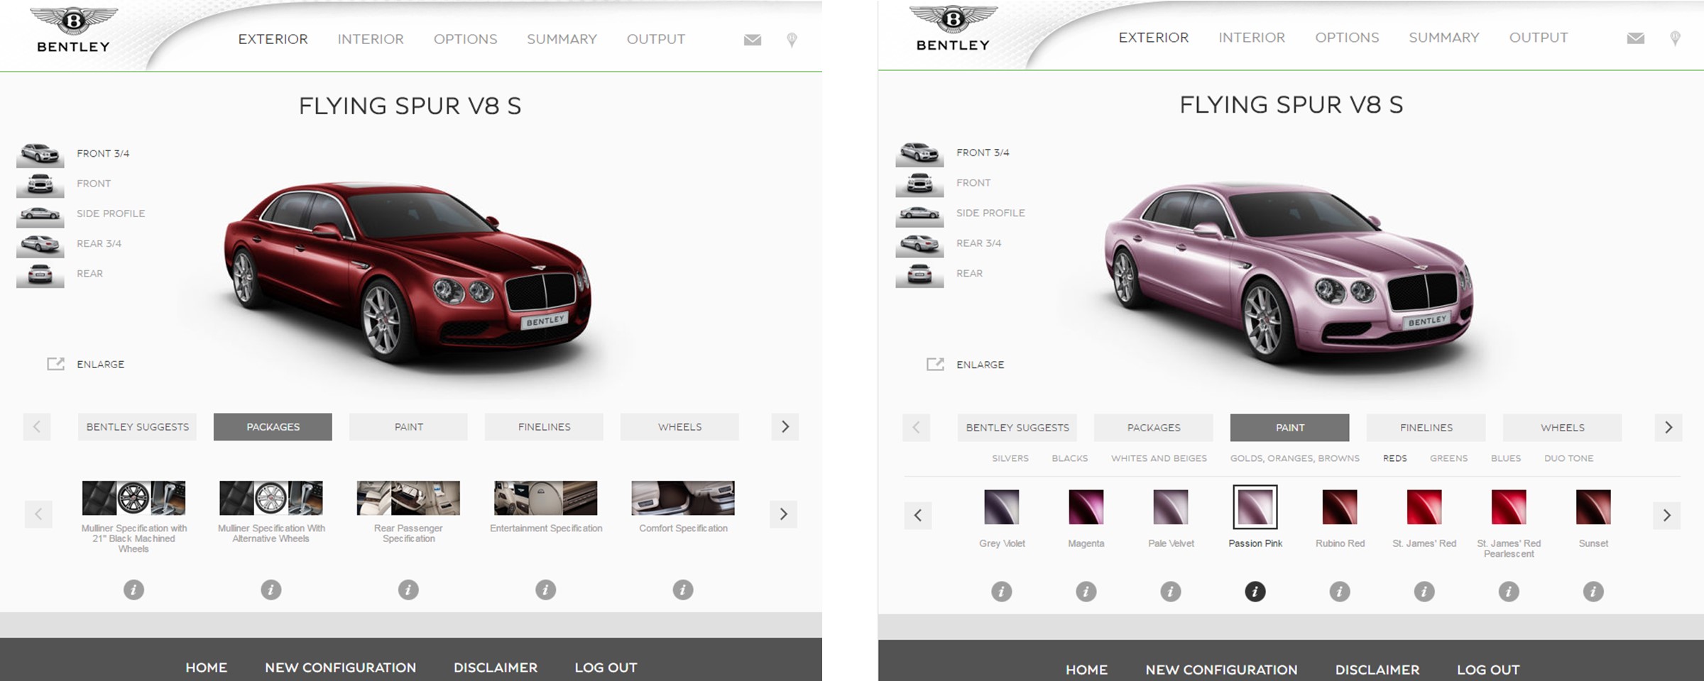Expand the next paint swatches with right chevron
The height and width of the screenshot is (681, 1704).
pyautogui.click(x=1667, y=516)
